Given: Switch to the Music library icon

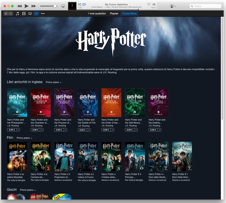Looking at the screenshot, I should (17, 13).
